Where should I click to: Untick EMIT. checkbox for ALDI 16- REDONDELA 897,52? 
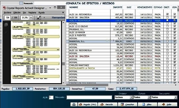(x=167, y=14)
